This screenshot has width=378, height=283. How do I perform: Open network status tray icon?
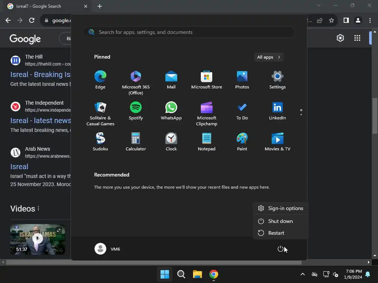[326, 274]
